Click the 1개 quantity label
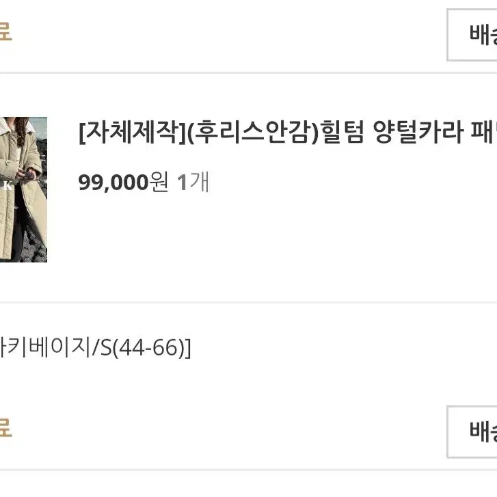The image size is (497, 497). click(x=193, y=183)
